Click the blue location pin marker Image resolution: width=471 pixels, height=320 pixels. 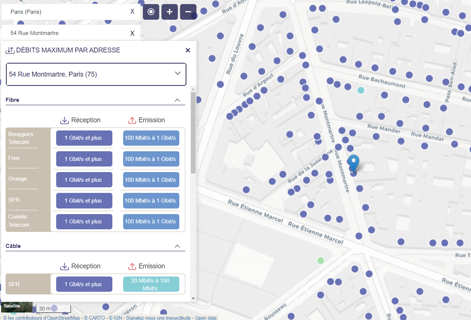(x=353, y=163)
